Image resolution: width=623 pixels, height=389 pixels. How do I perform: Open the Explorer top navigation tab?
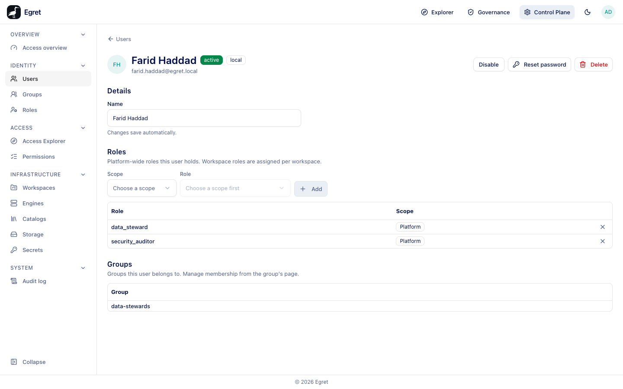click(x=437, y=12)
